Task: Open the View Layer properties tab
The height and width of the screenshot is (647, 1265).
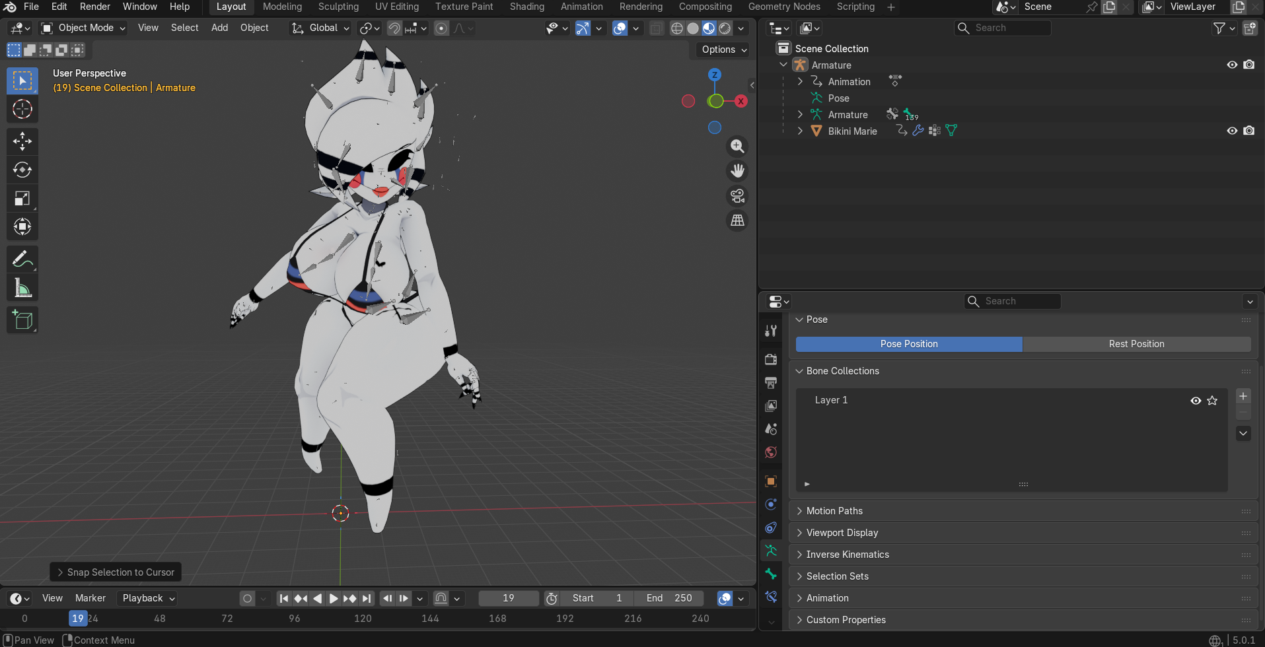Action: [771, 405]
